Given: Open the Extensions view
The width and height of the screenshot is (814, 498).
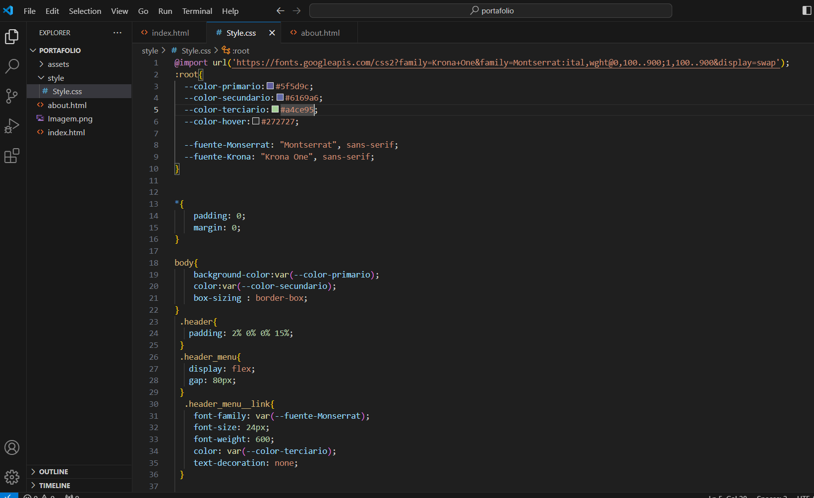Looking at the screenshot, I should (12, 156).
